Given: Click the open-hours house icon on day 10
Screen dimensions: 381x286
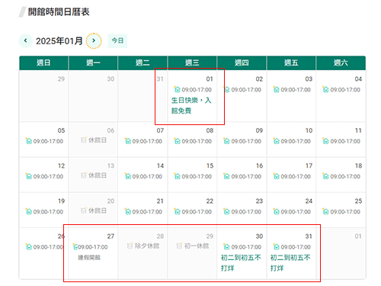Looking at the screenshot, I should [276, 141].
